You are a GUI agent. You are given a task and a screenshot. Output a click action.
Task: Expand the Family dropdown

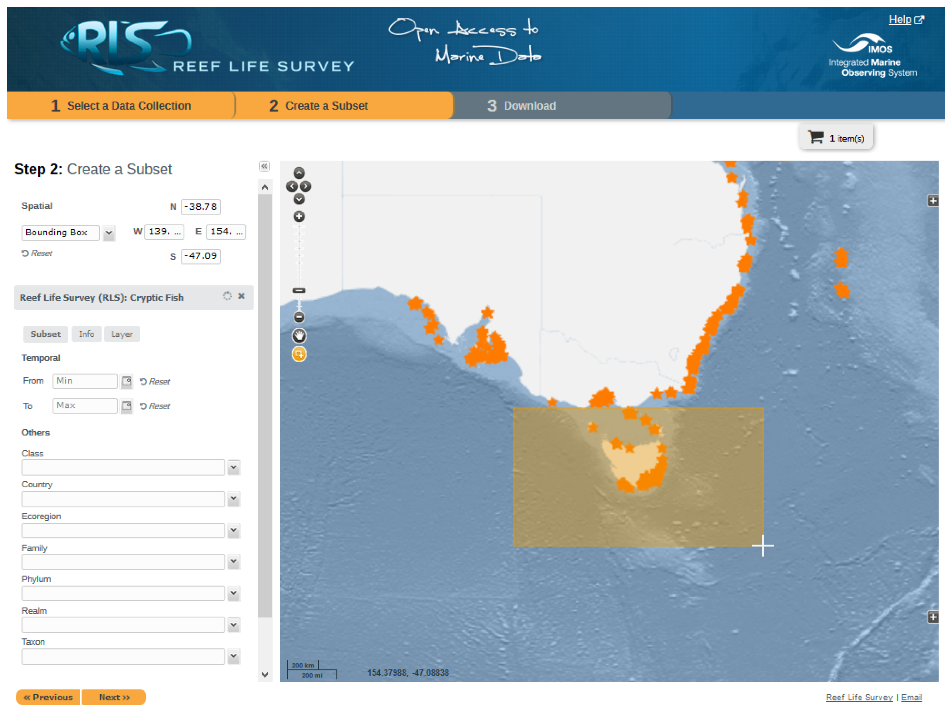coord(233,562)
